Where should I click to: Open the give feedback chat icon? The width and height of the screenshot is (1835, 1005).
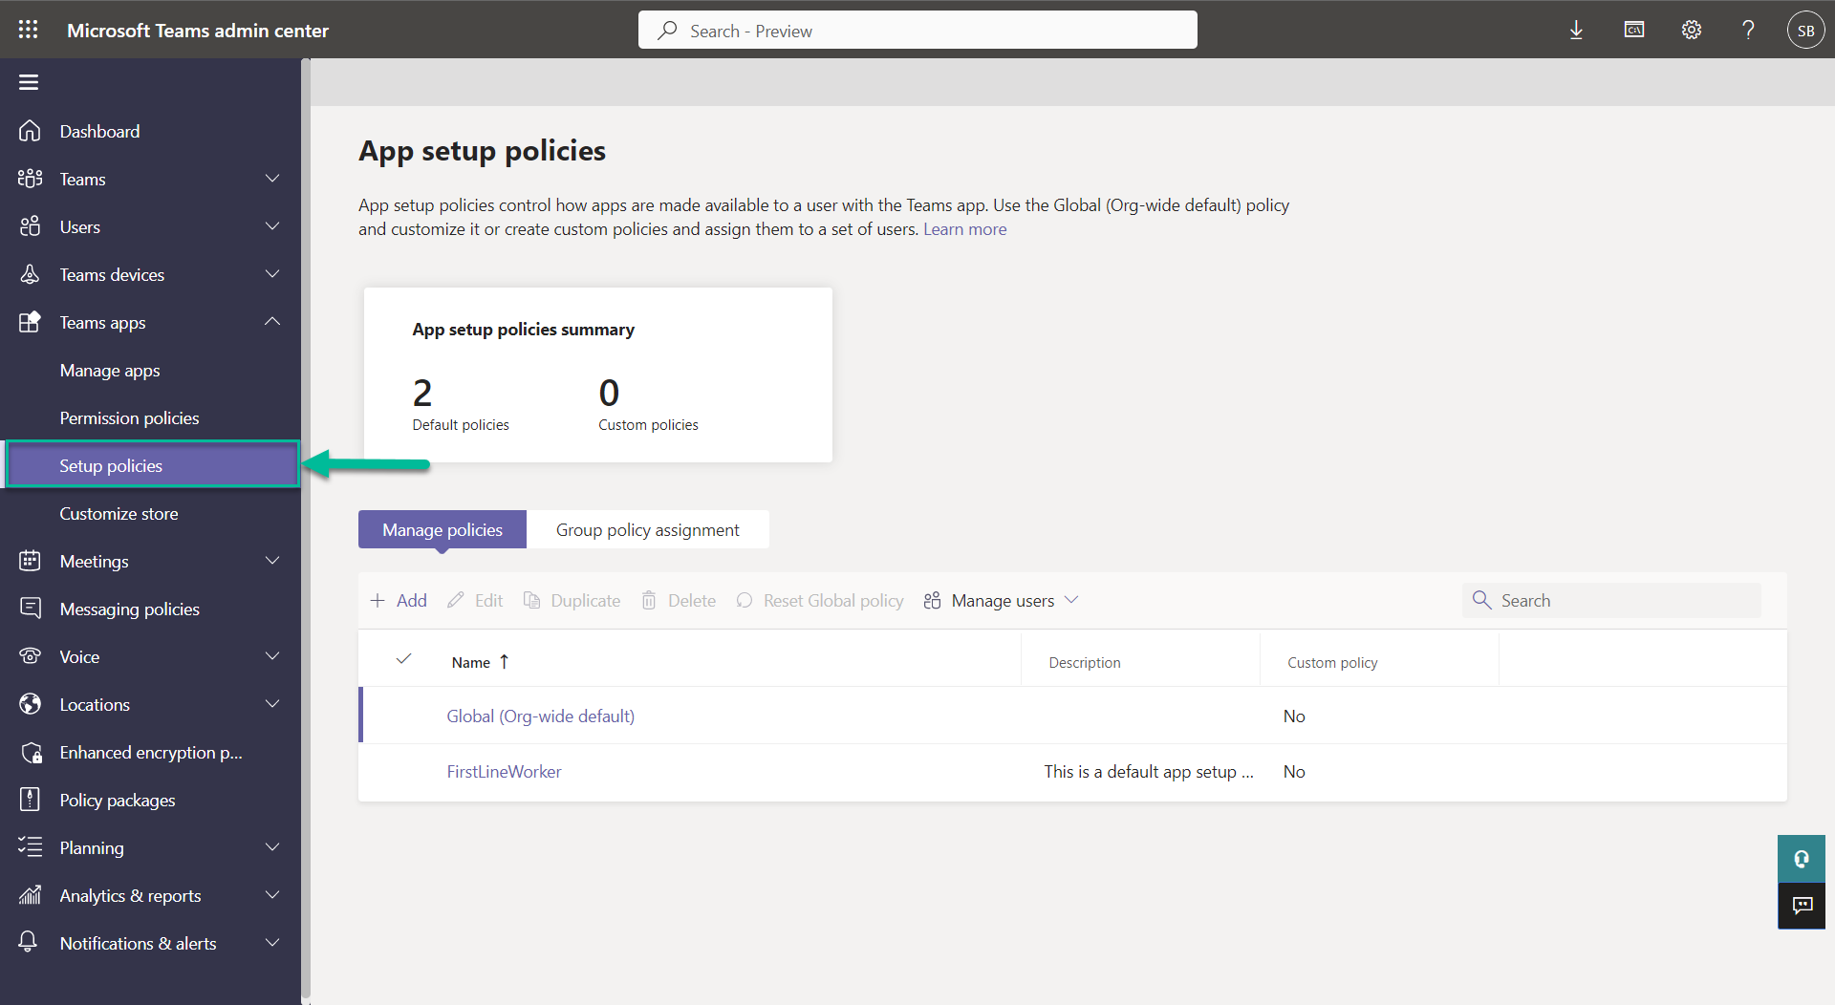(x=1802, y=906)
